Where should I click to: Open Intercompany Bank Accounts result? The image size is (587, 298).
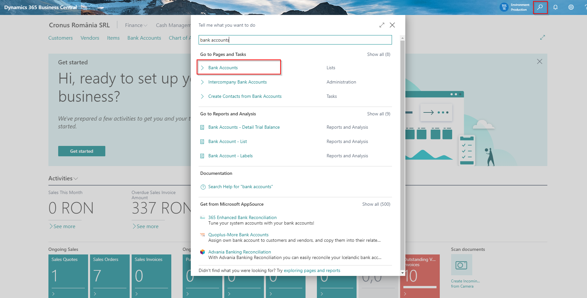(237, 82)
